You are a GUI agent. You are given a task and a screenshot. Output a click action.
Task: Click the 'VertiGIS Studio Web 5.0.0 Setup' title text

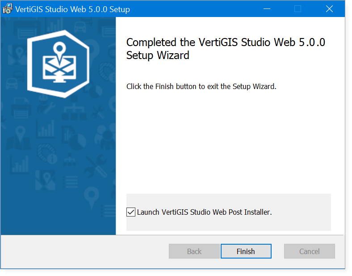[x=72, y=9]
